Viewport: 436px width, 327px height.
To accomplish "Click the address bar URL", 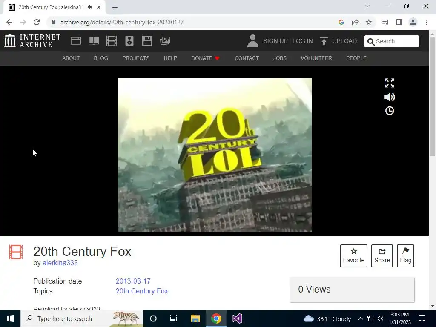I will (x=122, y=22).
